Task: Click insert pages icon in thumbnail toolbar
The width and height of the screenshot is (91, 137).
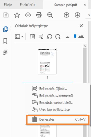Action: 41,36
